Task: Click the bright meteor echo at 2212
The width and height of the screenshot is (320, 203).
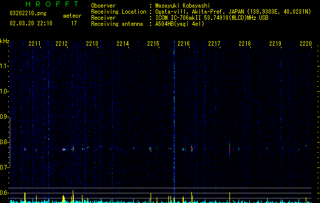Action: (x=64, y=149)
